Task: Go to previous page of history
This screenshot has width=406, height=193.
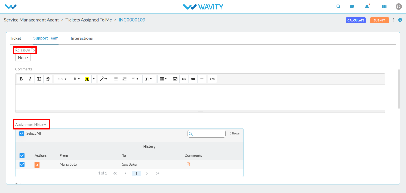Action: (x=126, y=173)
